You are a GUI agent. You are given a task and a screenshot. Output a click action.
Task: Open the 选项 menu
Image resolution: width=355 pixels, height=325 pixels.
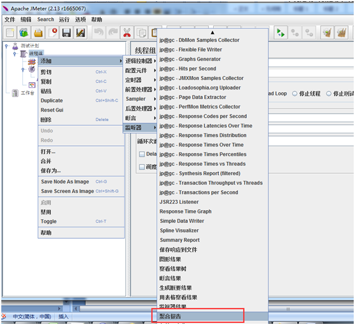(x=80, y=20)
